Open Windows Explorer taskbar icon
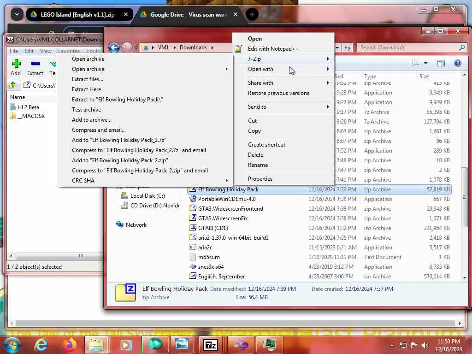This screenshot has height=354, width=472. pyautogui.click(x=96, y=345)
